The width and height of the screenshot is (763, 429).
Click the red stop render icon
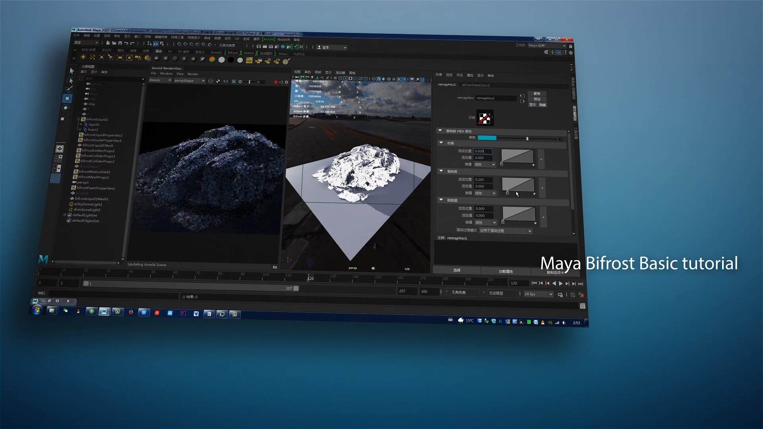pyautogui.click(x=276, y=82)
